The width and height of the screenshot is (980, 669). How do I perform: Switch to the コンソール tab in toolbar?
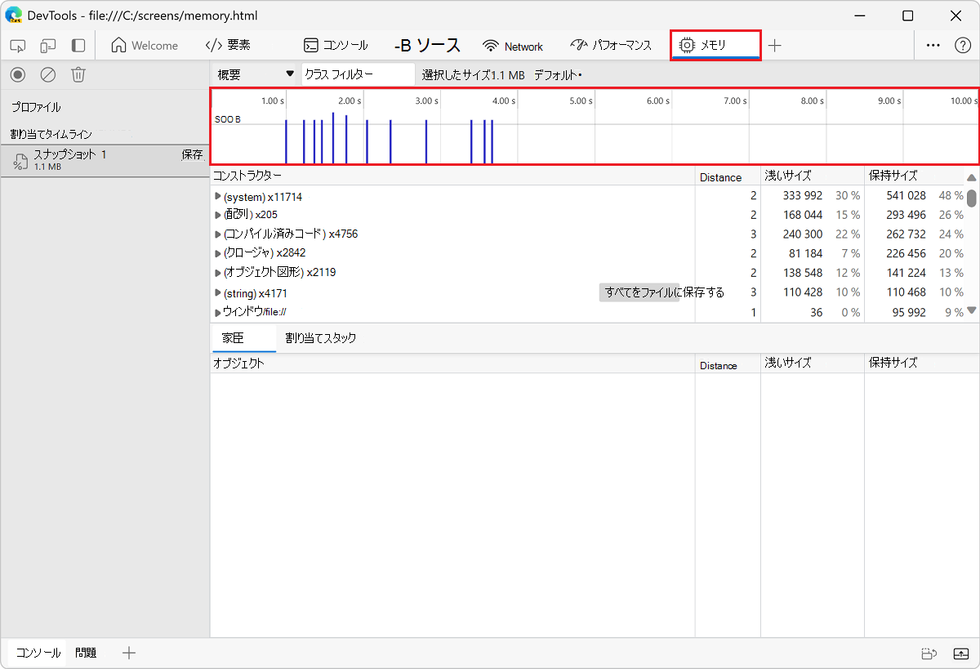336,46
